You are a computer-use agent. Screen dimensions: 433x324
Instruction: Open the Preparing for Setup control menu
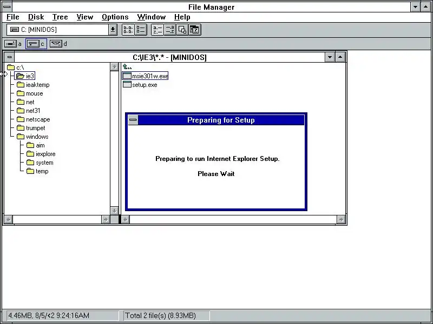(x=133, y=120)
